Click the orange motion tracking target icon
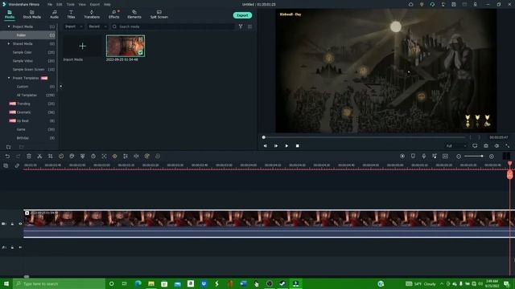Image resolution: width=515 pixels, height=289 pixels. 114,157
